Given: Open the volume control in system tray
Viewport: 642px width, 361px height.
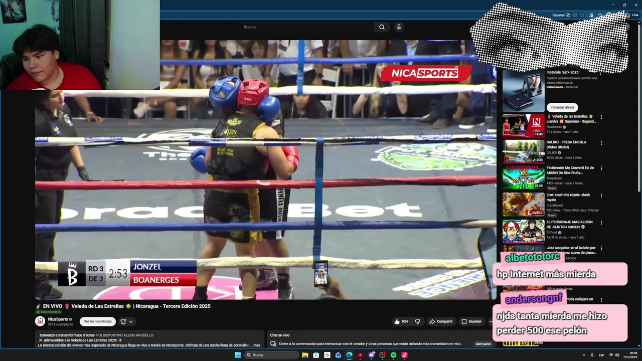Looking at the screenshot, I should pos(617,355).
